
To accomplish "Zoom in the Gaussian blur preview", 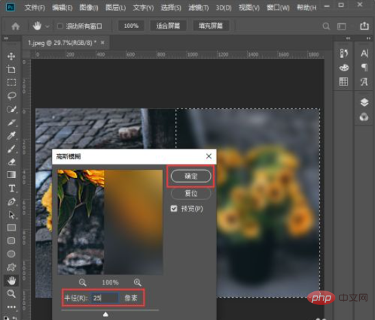I will (138, 282).
